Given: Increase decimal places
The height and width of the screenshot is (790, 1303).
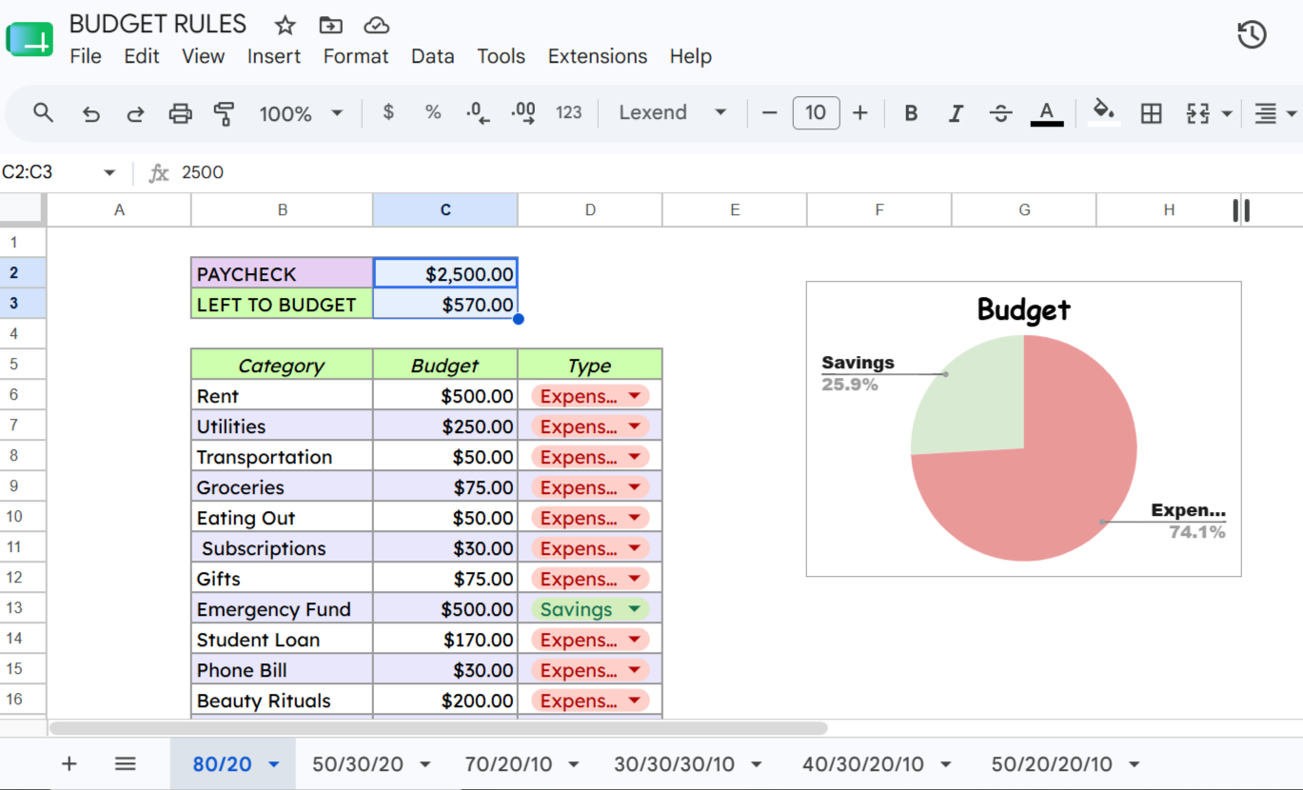Looking at the screenshot, I should (x=523, y=113).
